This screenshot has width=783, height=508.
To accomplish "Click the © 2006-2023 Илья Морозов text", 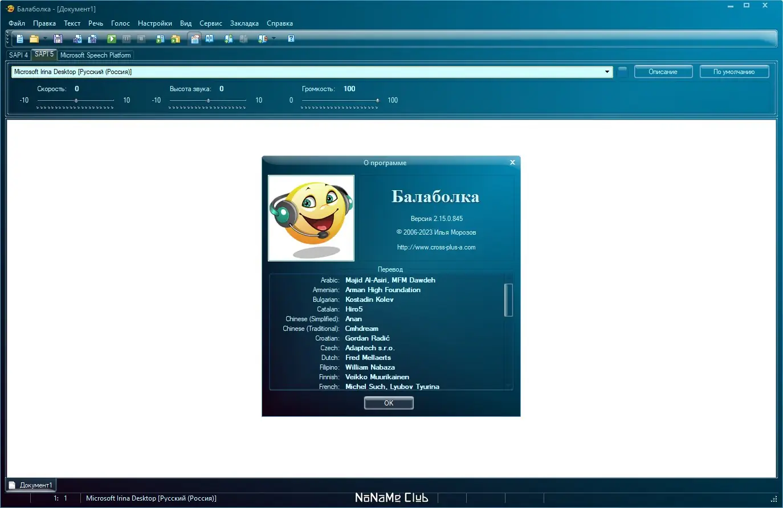I will (437, 232).
